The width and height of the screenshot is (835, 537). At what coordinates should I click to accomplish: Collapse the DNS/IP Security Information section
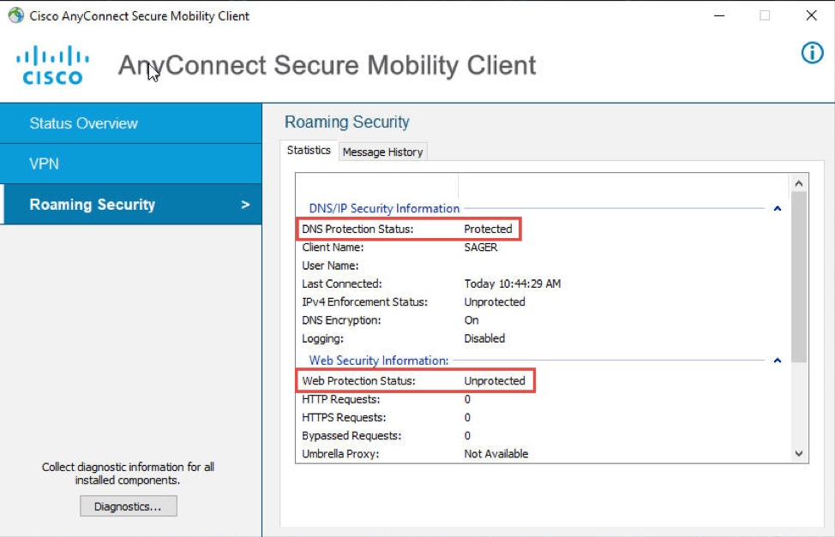click(x=778, y=209)
